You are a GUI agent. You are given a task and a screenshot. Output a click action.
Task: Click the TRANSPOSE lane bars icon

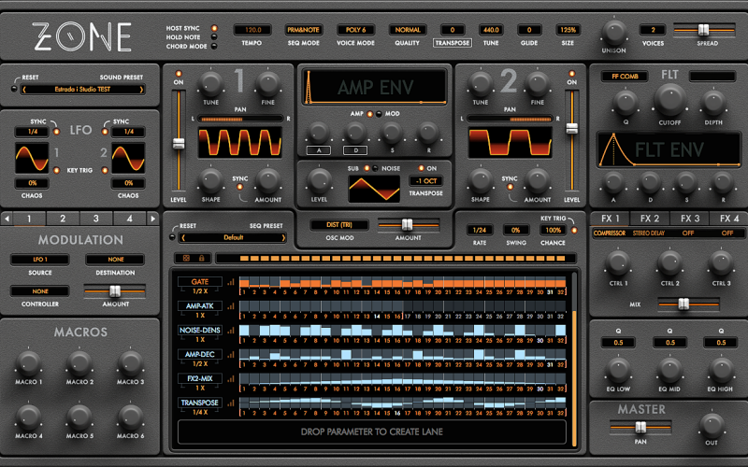pyautogui.click(x=231, y=403)
